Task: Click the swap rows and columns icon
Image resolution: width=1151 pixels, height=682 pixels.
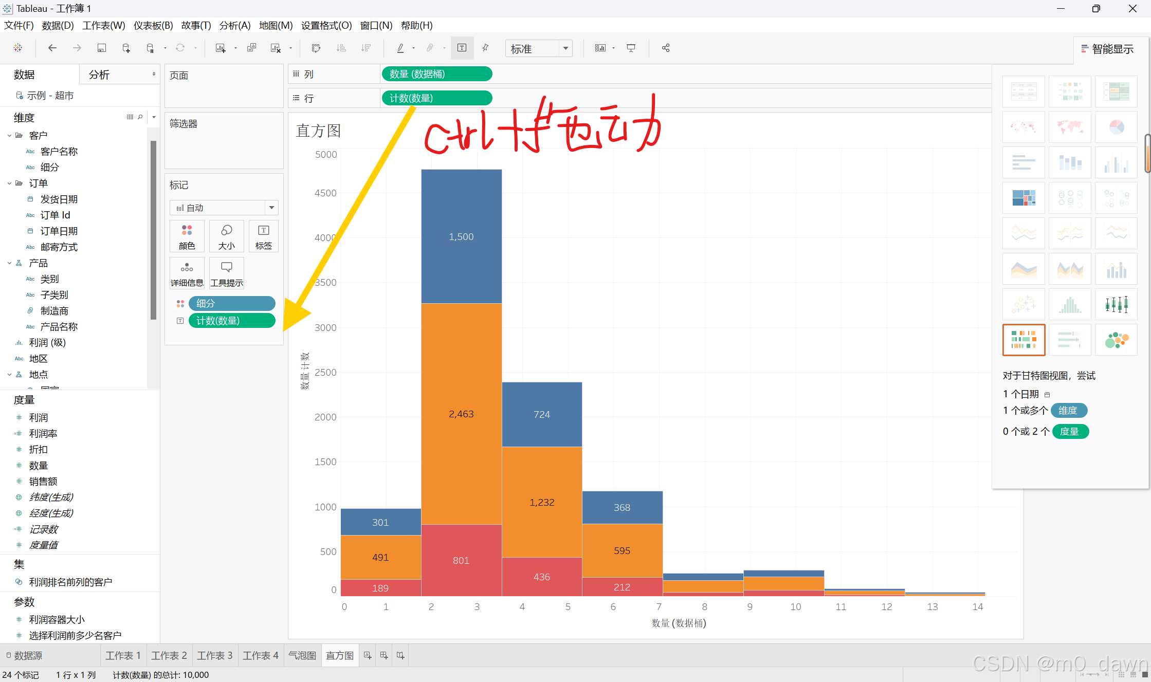Action: coord(316,48)
